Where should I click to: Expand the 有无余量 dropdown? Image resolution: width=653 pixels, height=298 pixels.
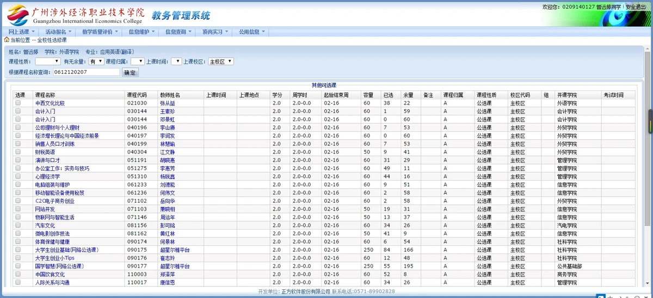click(96, 61)
